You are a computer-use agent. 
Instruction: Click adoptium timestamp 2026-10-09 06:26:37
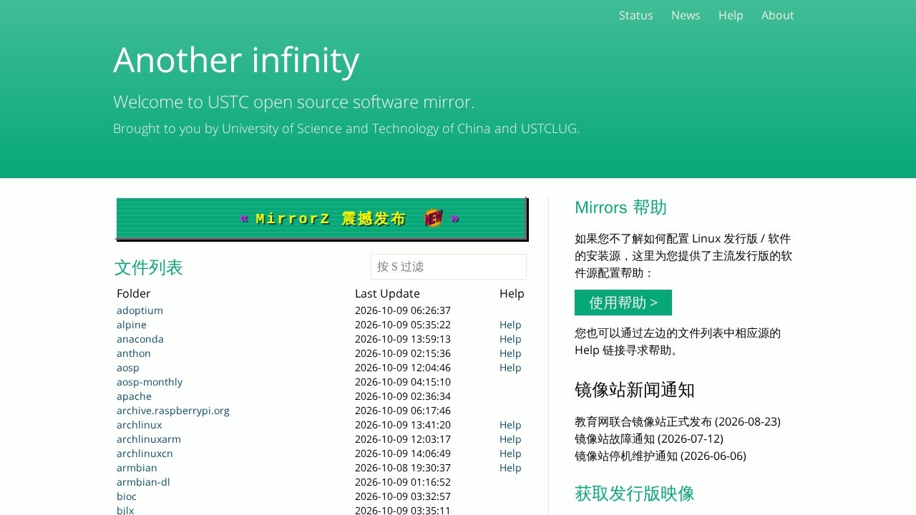pos(403,310)
